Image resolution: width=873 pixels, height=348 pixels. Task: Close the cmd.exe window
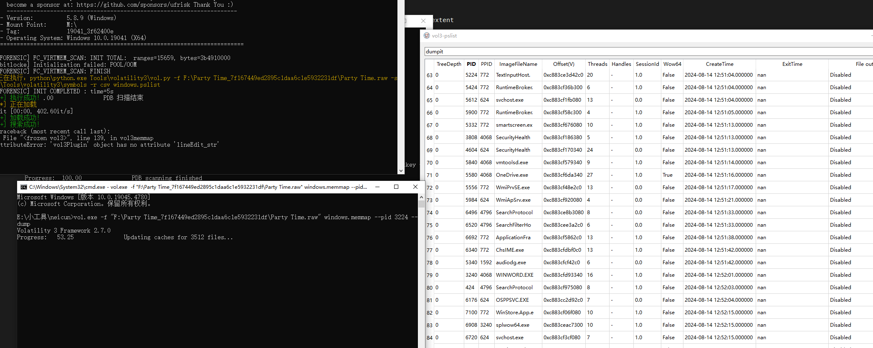tap(415, 187)
